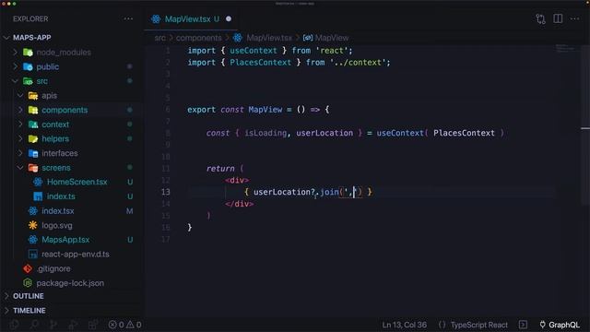The image size is (590, 332).
Task: Open the Explorer more actions menu
Action: [x=128, y=18]
